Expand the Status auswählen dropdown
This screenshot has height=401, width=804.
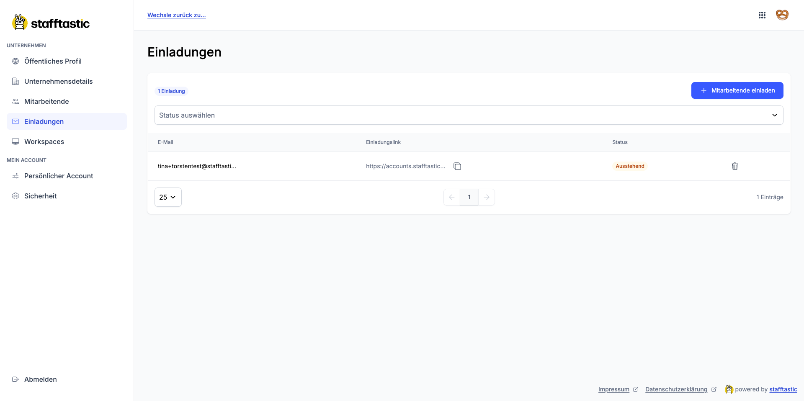coord(469,115)
